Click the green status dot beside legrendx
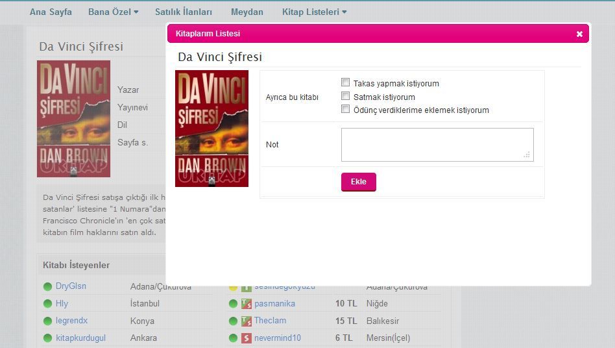Viewport: 615px width, 348px height. (x=47, y=321)
